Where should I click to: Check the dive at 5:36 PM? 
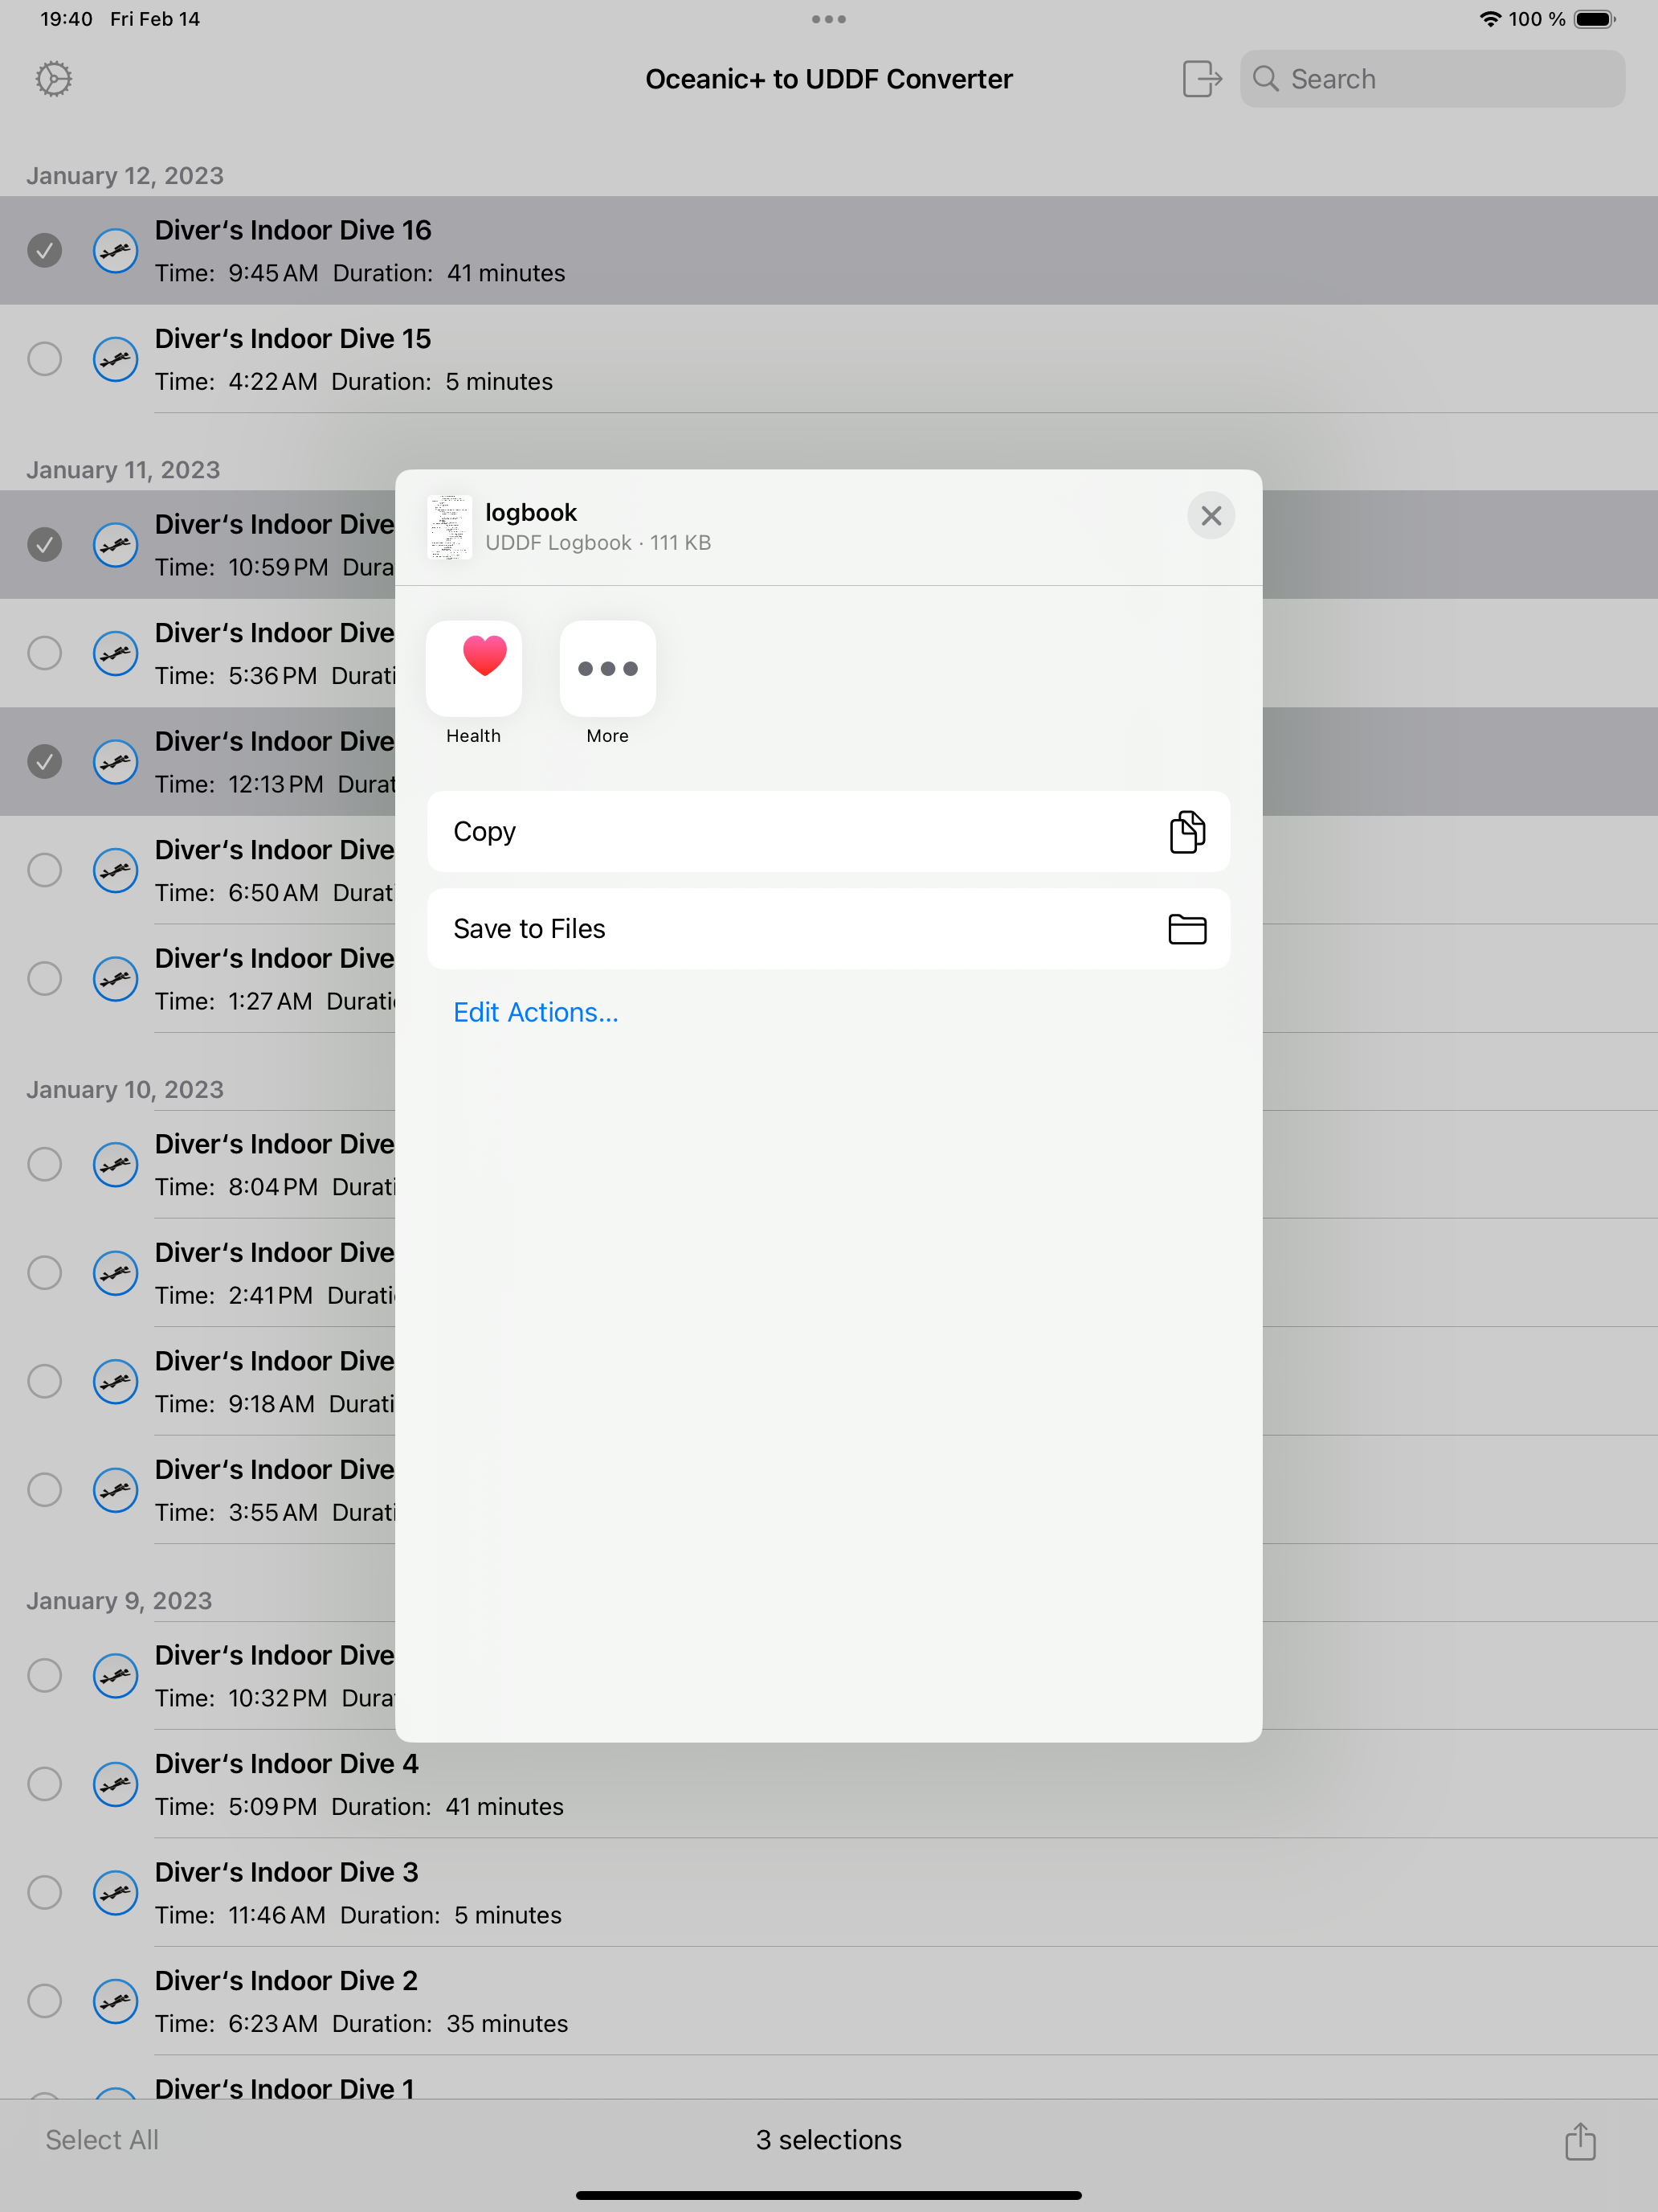coord(45,653)
